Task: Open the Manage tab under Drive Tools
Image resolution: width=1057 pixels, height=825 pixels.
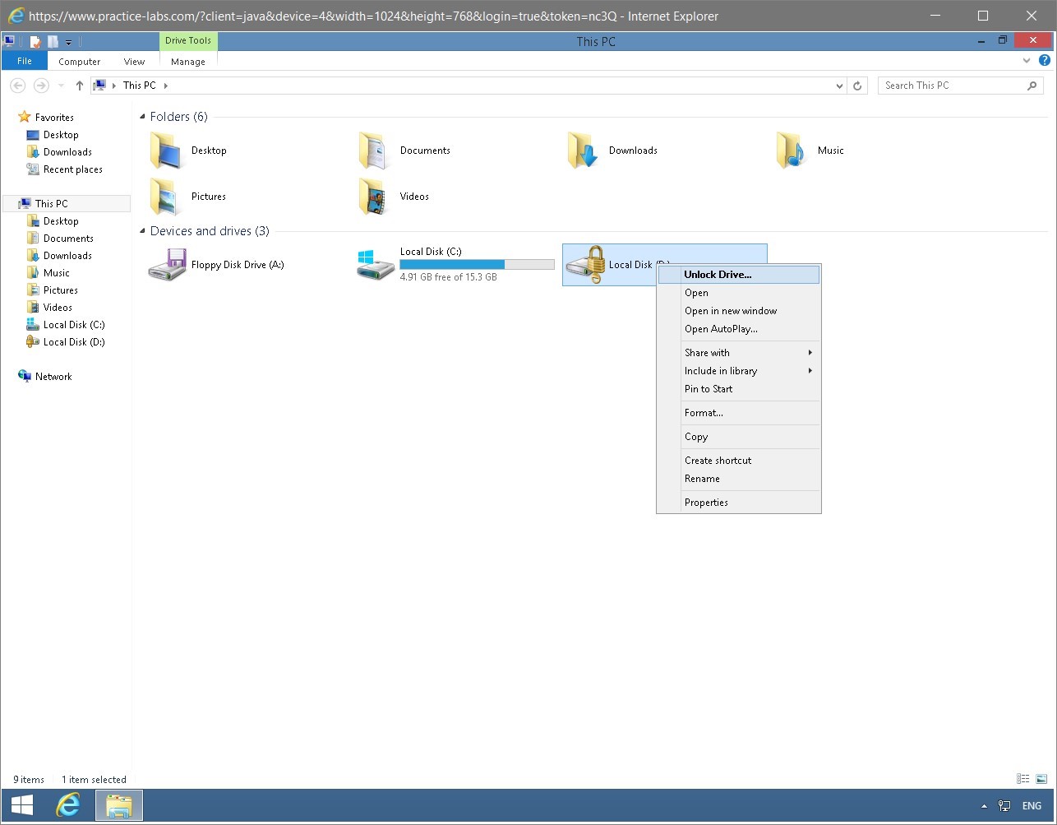Action: coord(187,61)
